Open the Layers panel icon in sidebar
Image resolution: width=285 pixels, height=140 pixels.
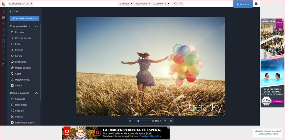point(4,11)
